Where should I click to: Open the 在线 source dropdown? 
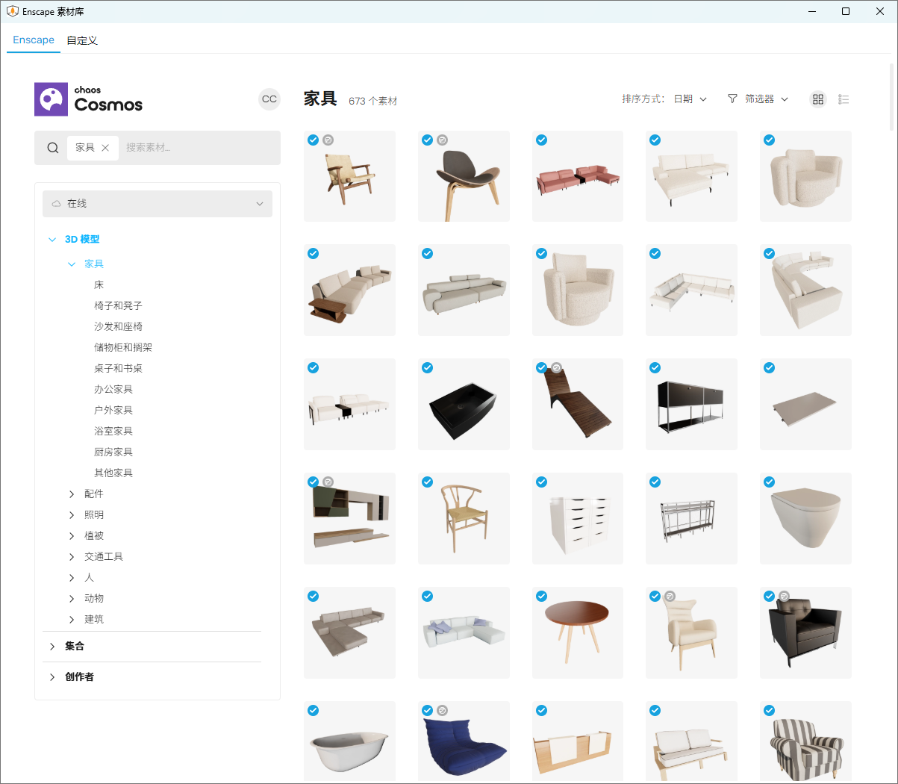tap(158, 204)
